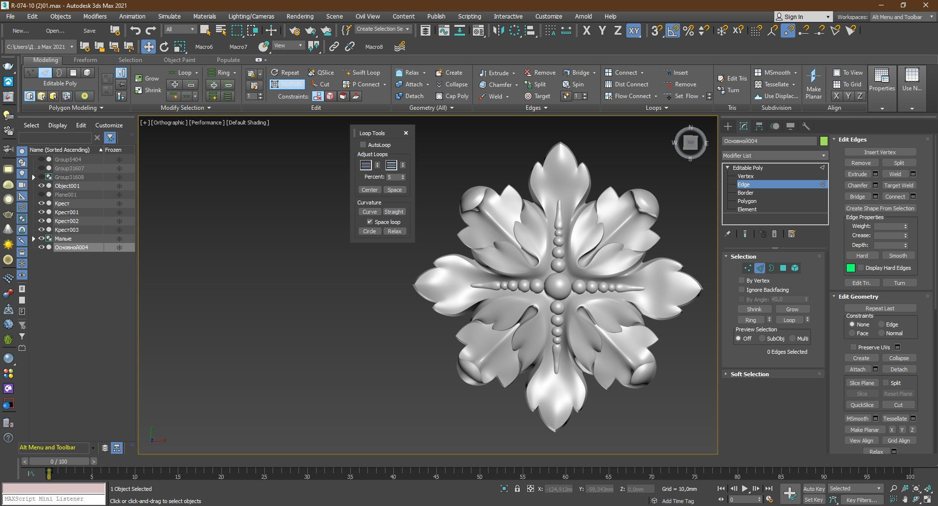Select the Element sub-object icon in Selection rollout

tap(795, 268)
